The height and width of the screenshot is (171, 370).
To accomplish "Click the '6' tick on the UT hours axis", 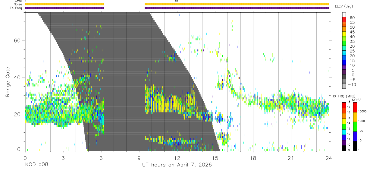I will (101, 158).
